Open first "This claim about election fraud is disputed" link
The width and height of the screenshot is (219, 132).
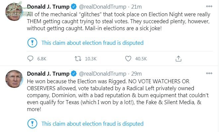93,43
